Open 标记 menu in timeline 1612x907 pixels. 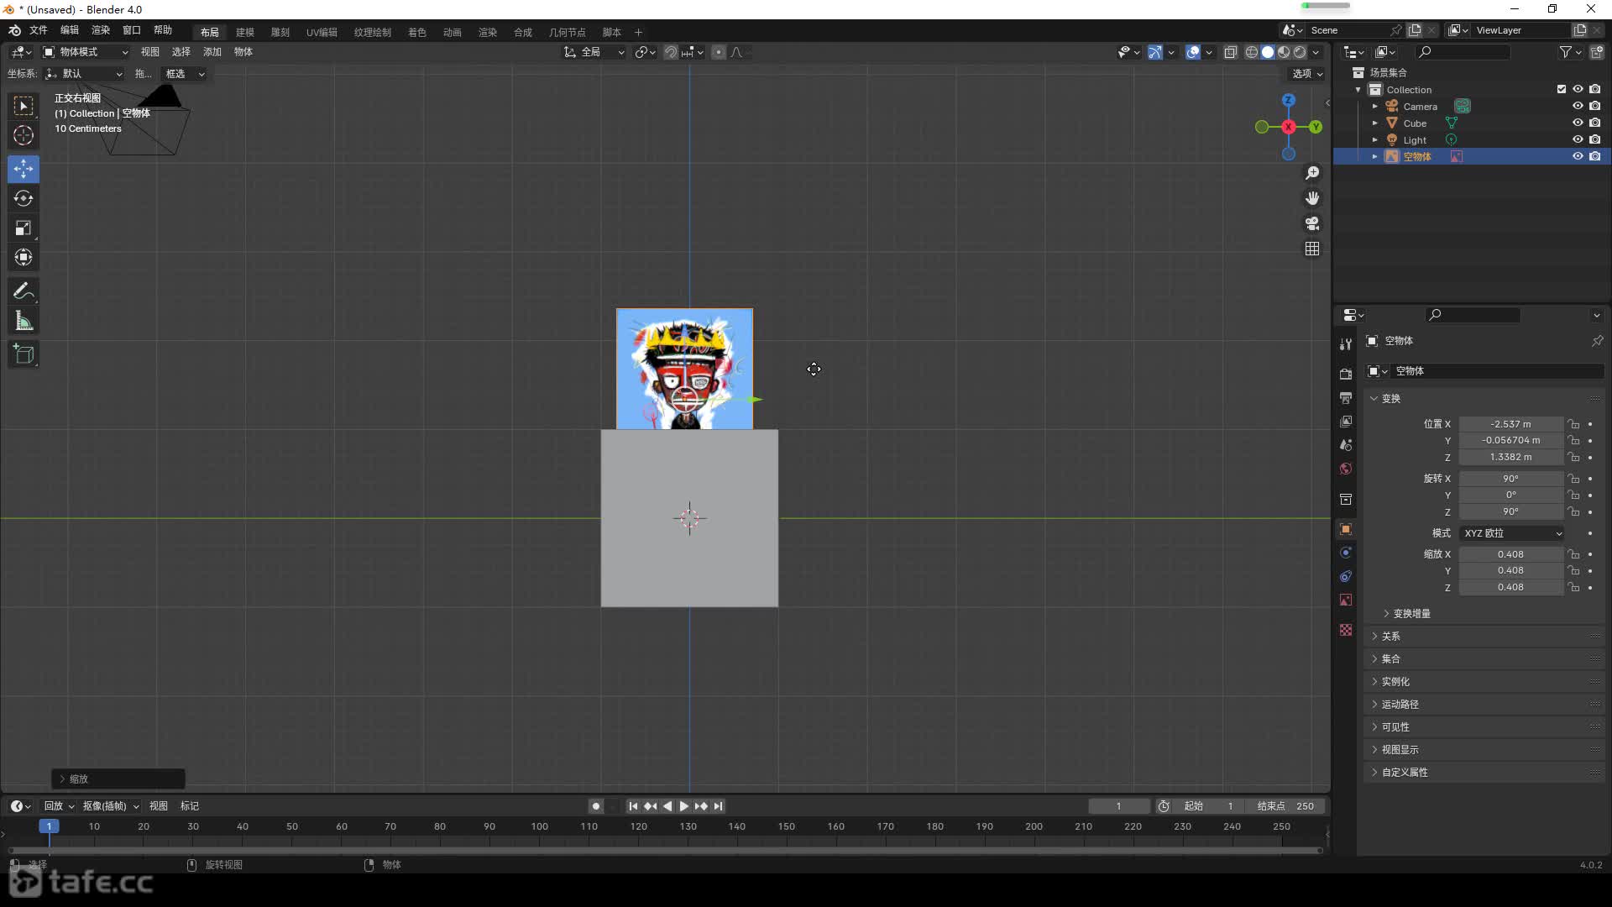pyautogui.click(x=190, y=806)
